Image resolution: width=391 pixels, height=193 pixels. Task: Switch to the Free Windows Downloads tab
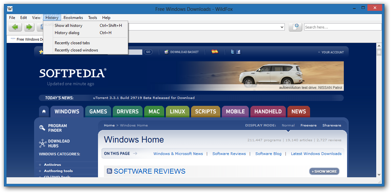[26, 39]
